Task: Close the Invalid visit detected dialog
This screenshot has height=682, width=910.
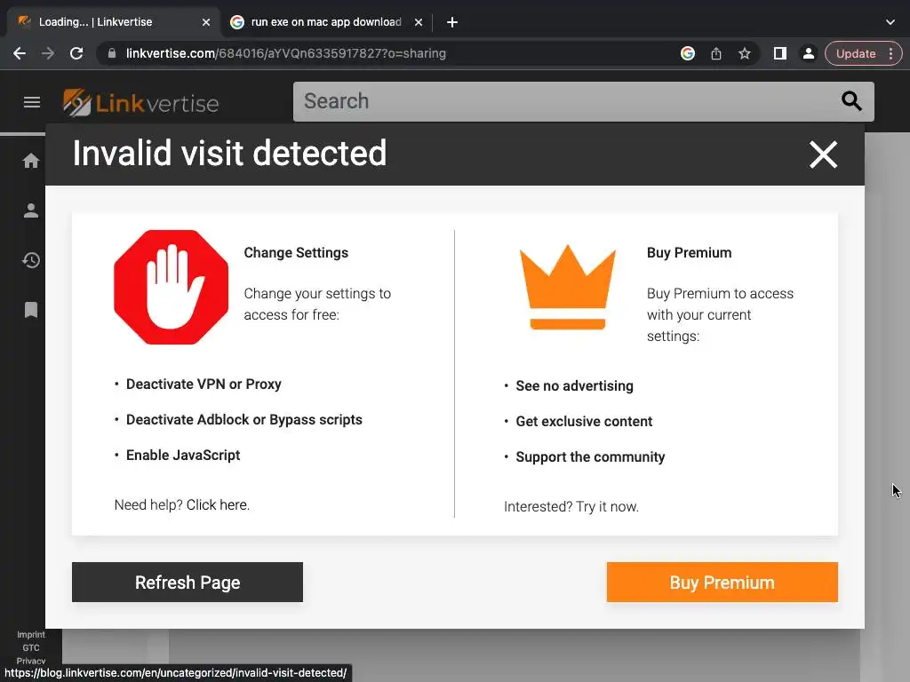Action: tap(823, 155)
